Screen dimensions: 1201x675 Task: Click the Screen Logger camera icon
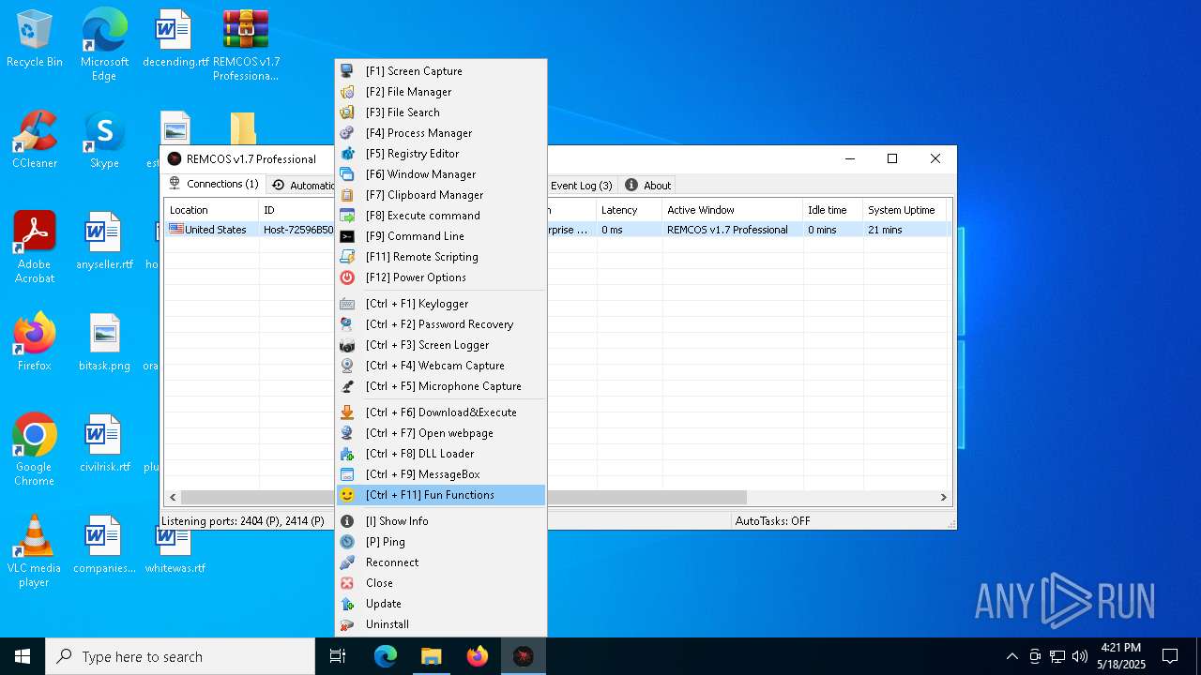click(347, 345)
